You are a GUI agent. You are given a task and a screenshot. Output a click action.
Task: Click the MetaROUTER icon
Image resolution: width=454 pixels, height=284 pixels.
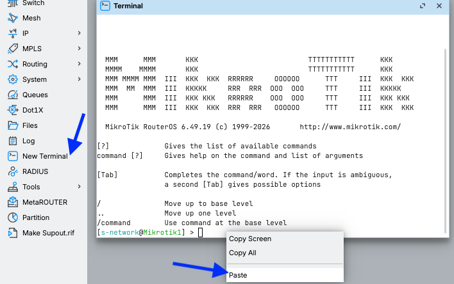[x=13, y=202]
